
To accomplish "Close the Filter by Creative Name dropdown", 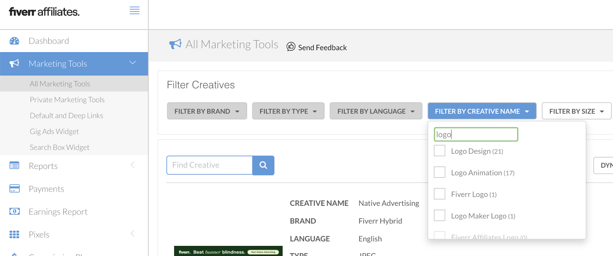I will [x=482, y=111].
